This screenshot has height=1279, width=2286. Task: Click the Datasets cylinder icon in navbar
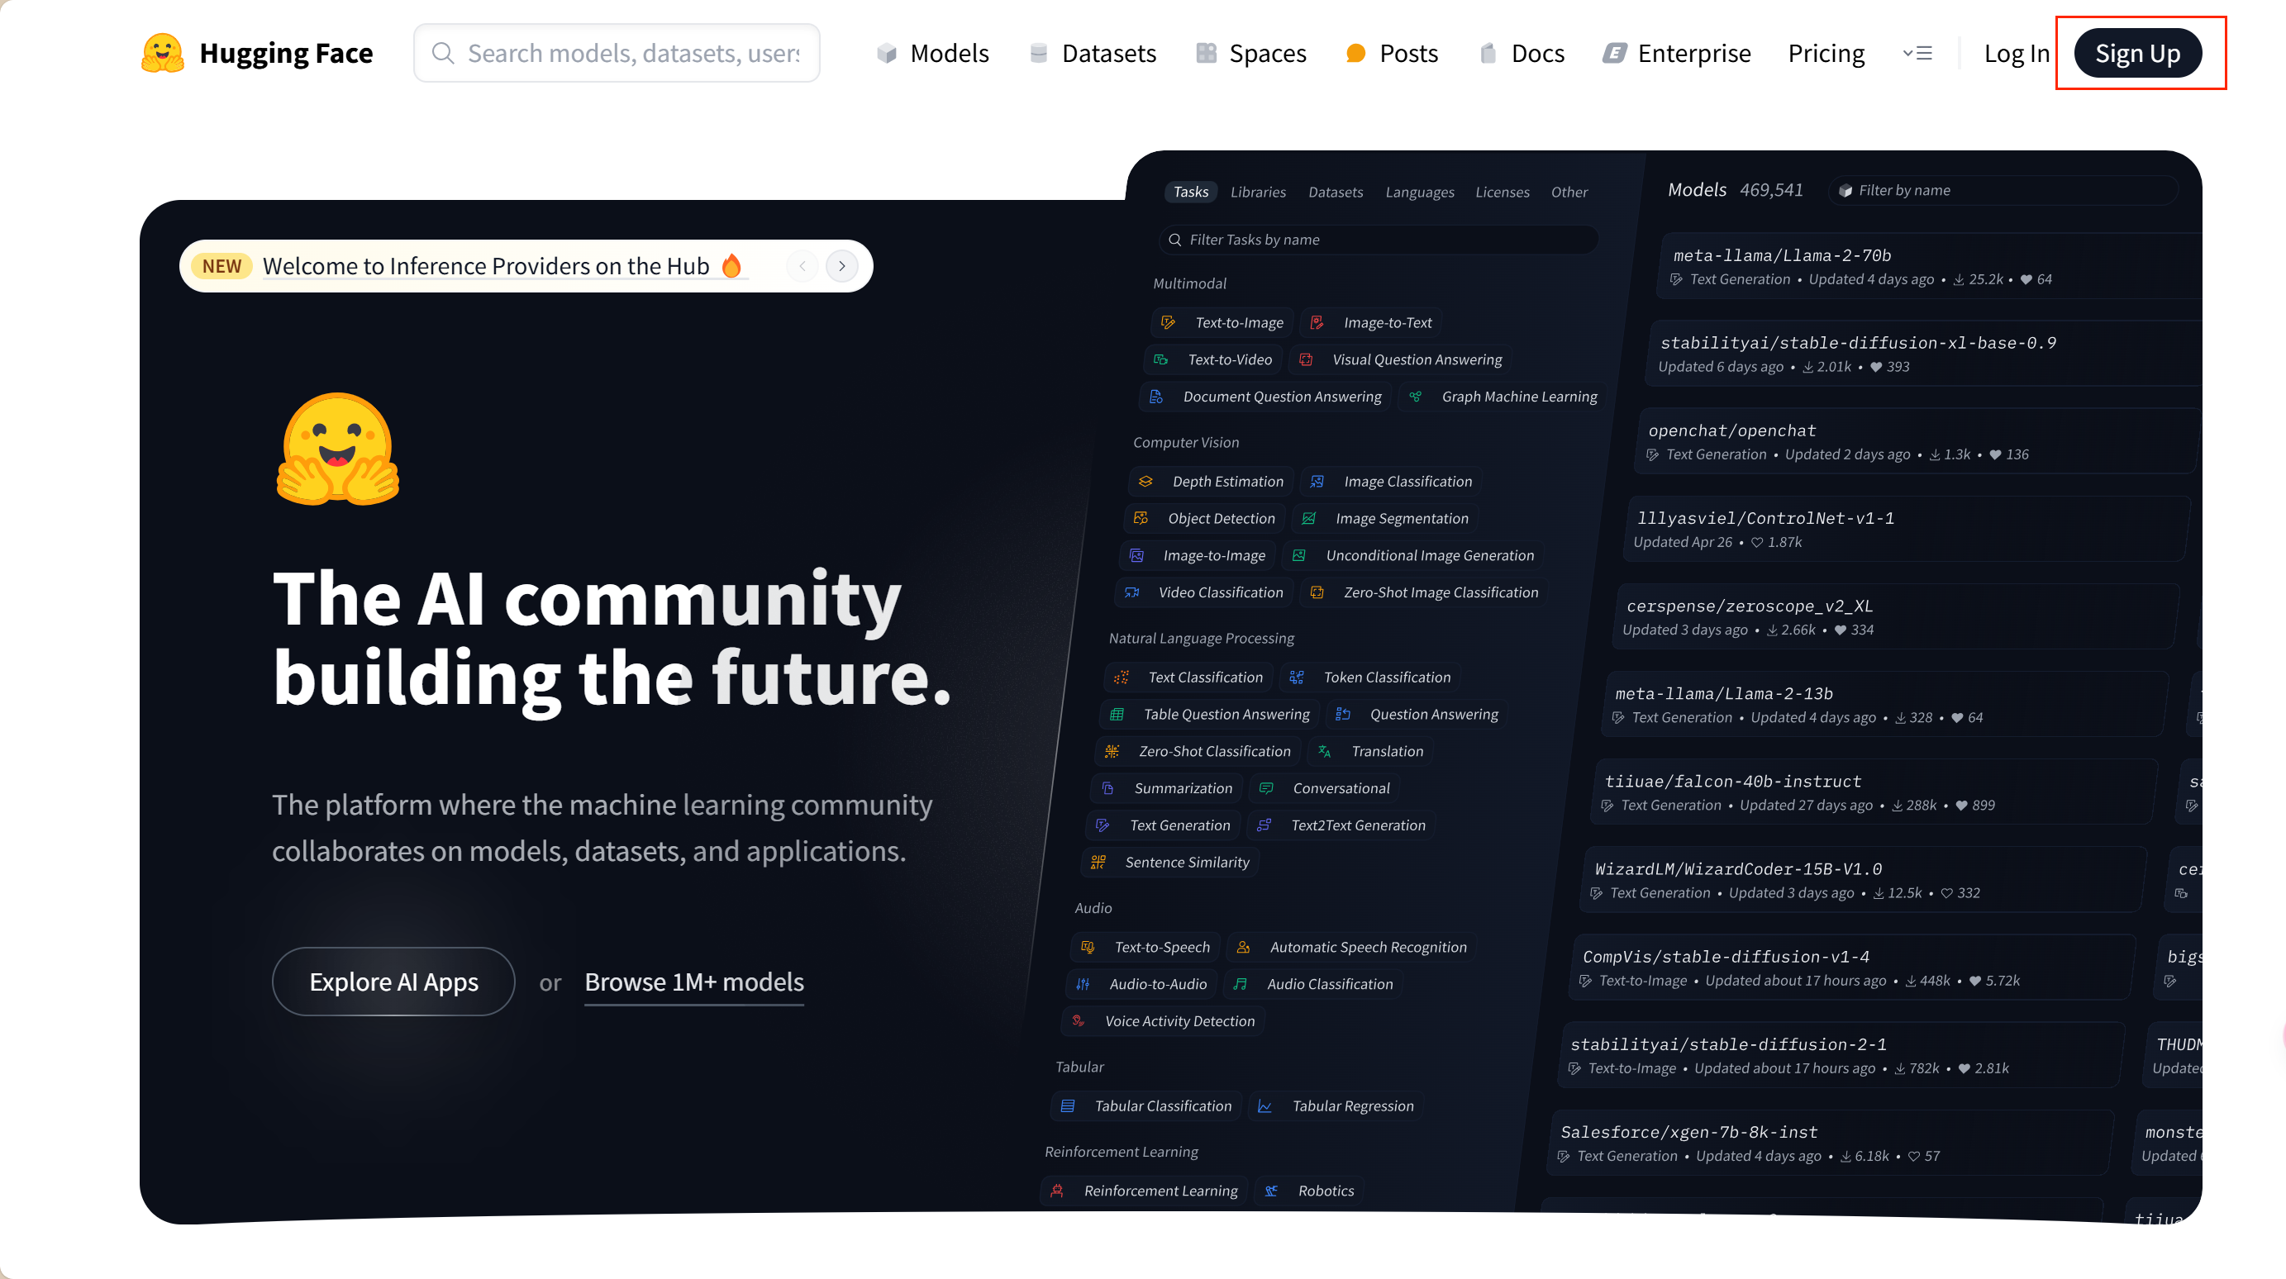point(1038,53)
